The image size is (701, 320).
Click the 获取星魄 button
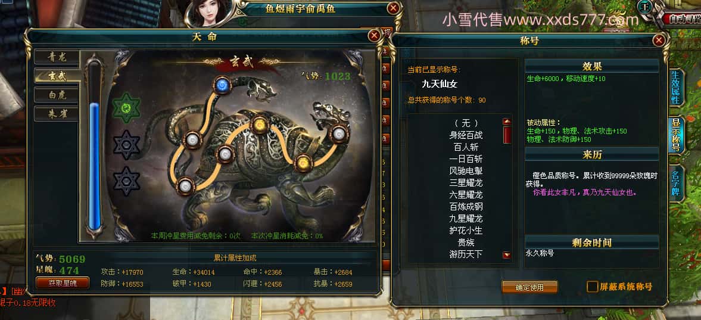tap(63, 283)
